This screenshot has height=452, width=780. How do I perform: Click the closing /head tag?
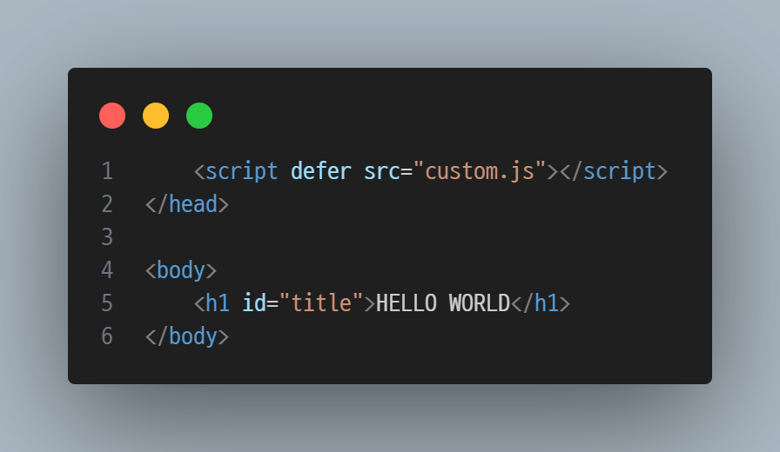tap(187, 204)
